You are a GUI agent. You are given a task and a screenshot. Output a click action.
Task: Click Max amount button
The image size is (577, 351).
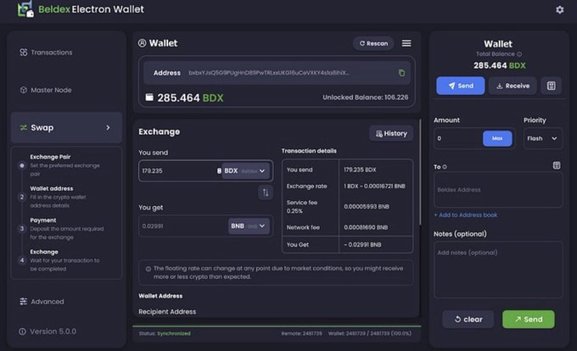[x=497, y=138]
